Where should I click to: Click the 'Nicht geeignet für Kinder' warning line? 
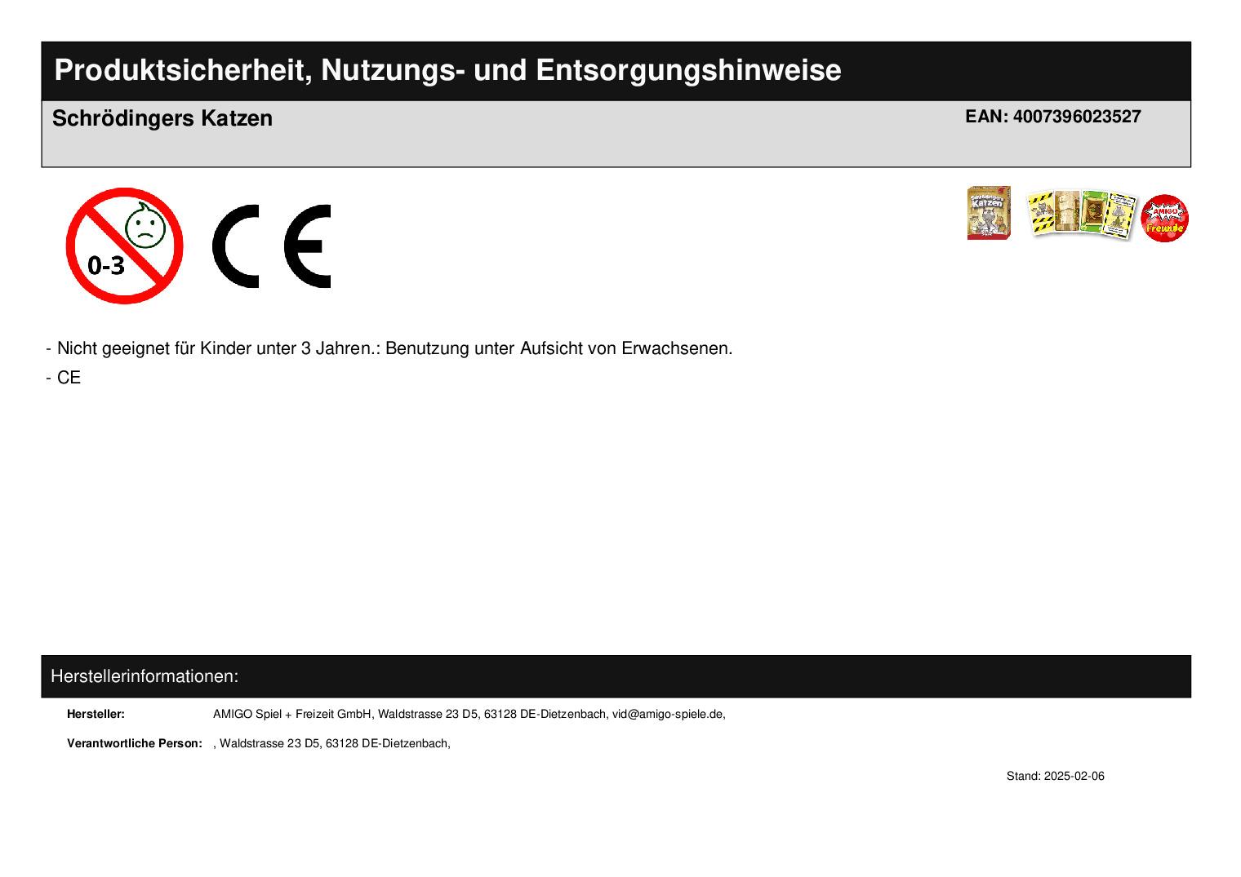point(389,348)
